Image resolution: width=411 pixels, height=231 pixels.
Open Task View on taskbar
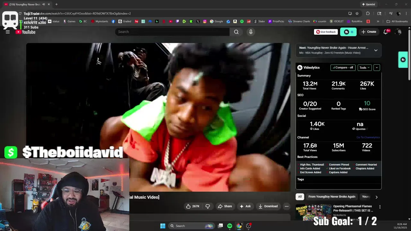pyautogui.click(x=220, y=226)
